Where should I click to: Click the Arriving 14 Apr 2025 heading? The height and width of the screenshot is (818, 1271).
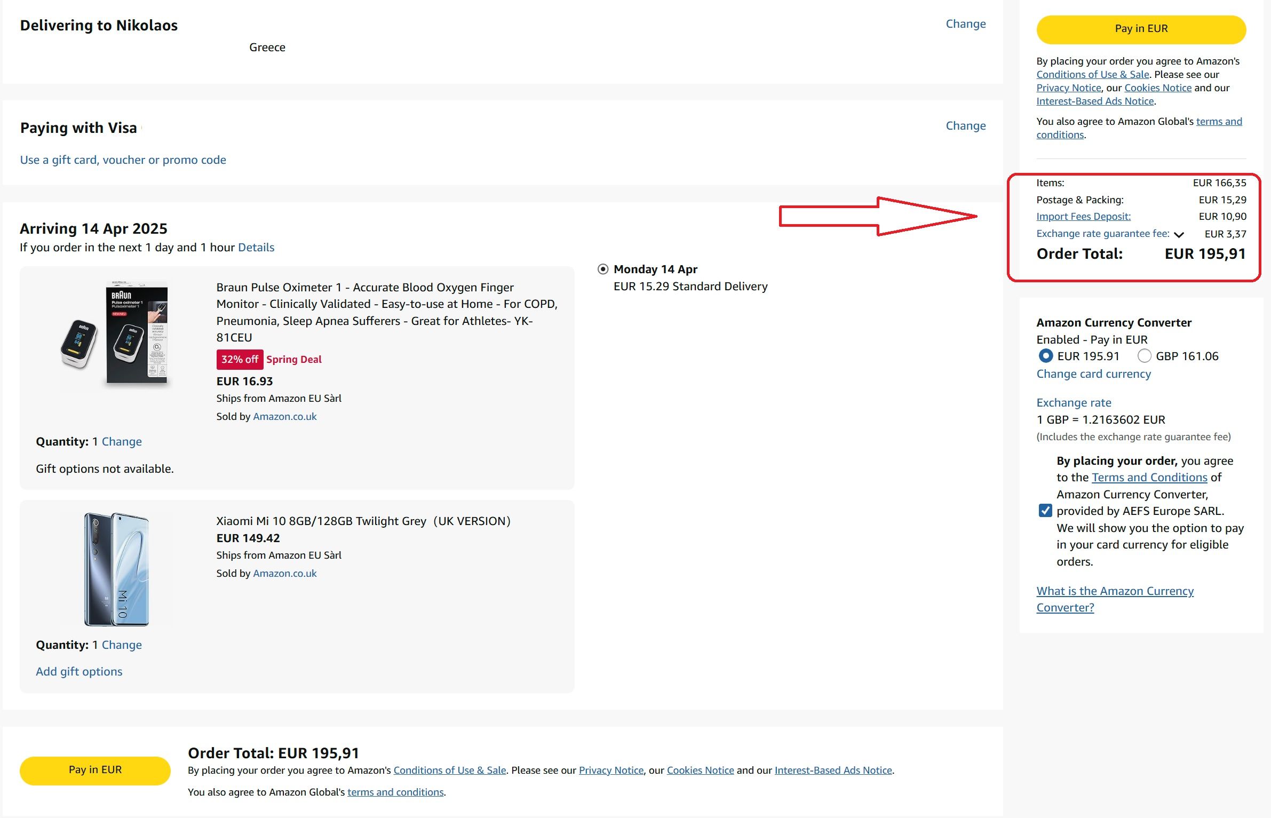93,229
